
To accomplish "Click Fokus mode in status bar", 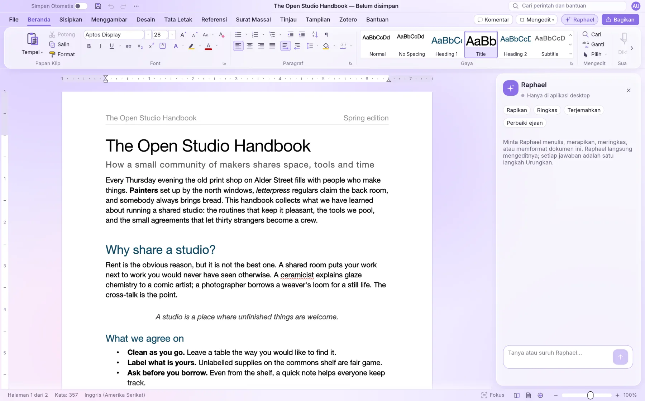I will point(493,395).
